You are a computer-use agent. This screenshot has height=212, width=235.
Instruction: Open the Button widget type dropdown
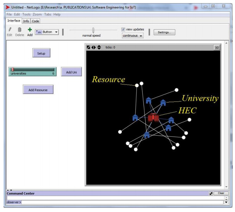pos(47,32)
